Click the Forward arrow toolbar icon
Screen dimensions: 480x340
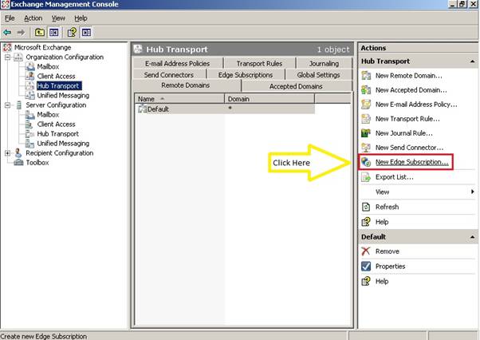21,32
